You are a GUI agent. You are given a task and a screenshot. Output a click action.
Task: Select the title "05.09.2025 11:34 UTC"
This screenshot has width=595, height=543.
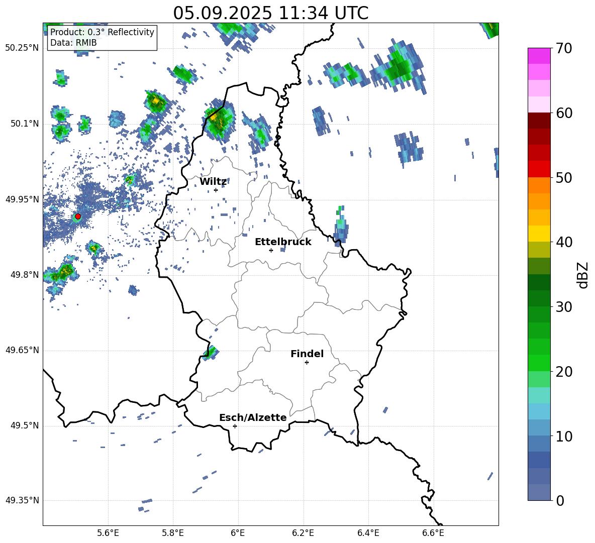coord(270,13)
